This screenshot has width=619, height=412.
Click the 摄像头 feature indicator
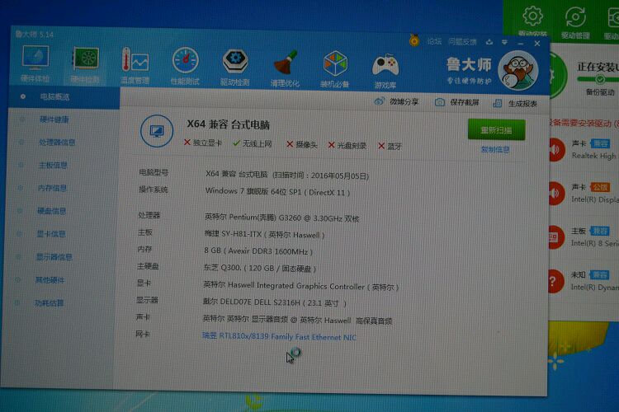tap(302, 144)
